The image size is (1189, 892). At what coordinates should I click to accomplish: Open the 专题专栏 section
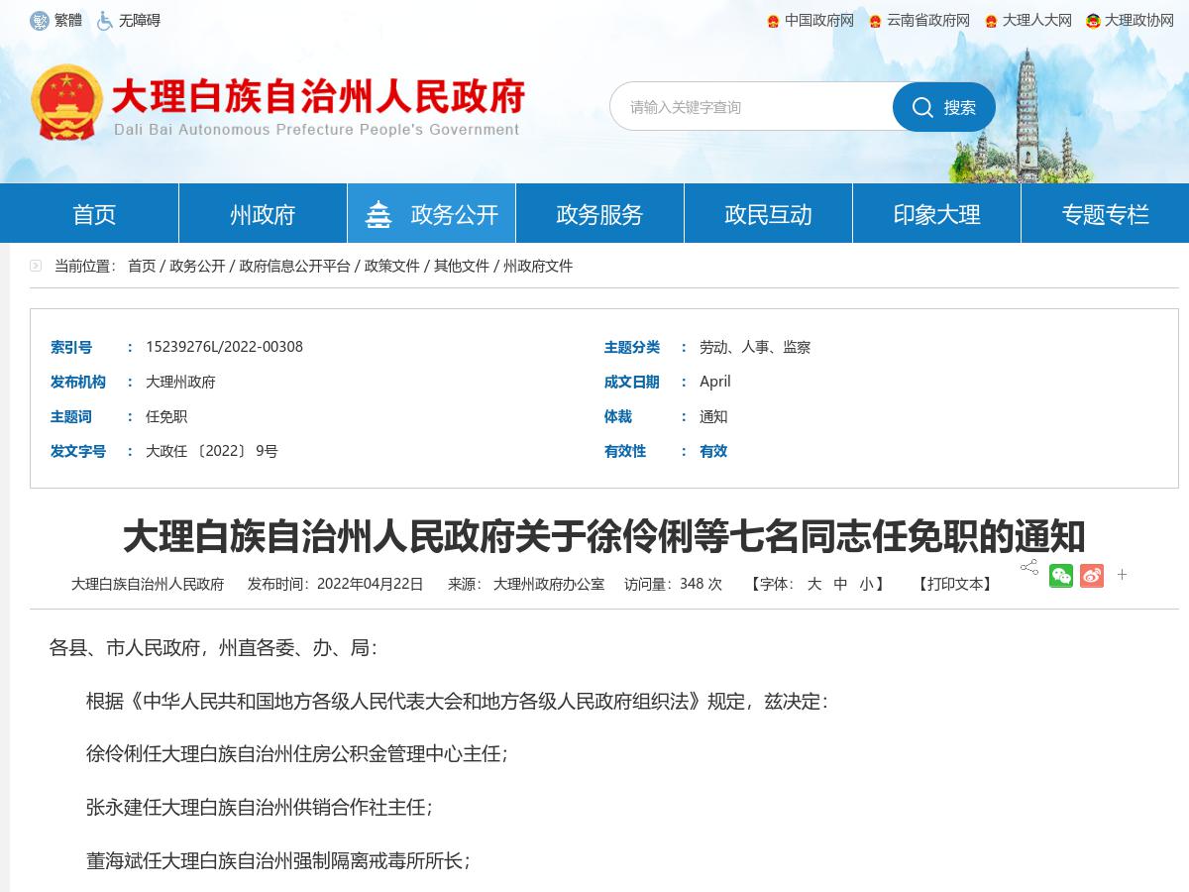tap(1105, 212)
